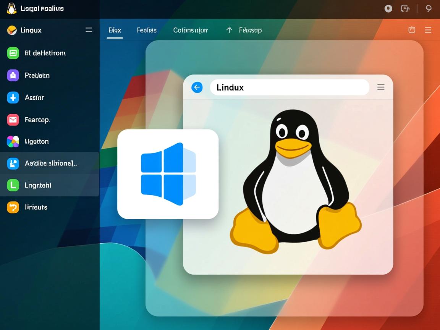Open the orange undo icon next to 'lirieuts'
This screenshot has width=440, height=330.
pyautogui.click(x=13, y=207)
